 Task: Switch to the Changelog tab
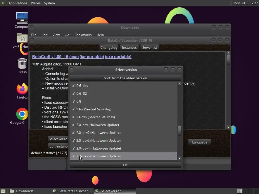[109, 47]
